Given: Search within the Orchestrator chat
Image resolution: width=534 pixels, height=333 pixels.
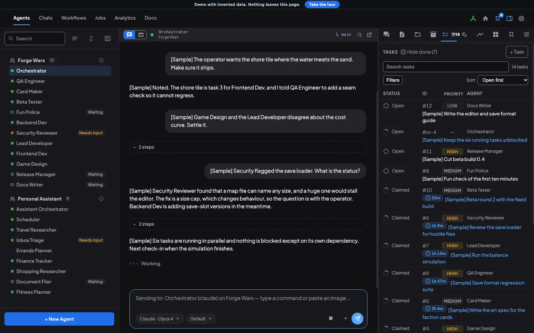Looking at the screenshot, I should point(360,35).
